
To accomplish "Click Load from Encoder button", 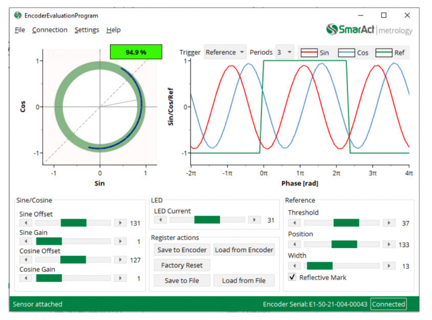I will 244,250.
